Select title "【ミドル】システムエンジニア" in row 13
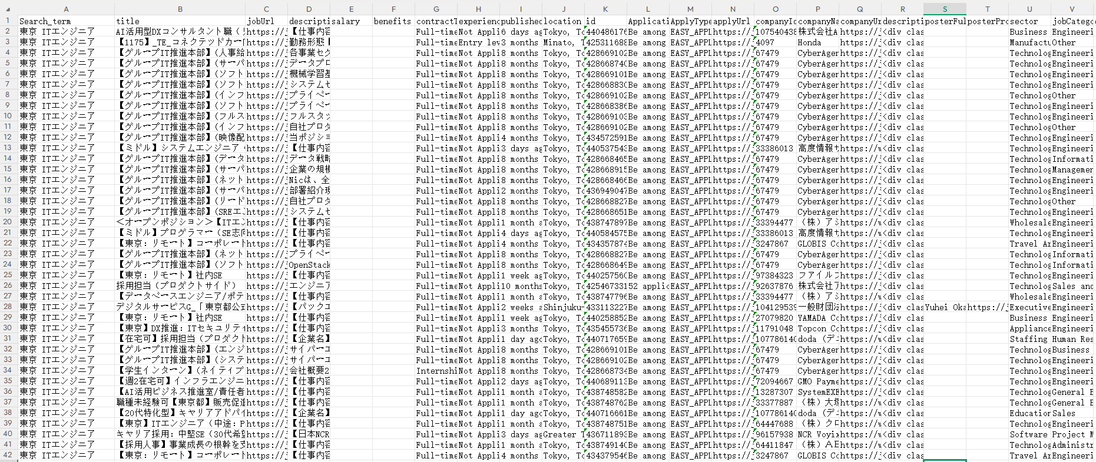 pyautogui.click(x=180, y=148)
